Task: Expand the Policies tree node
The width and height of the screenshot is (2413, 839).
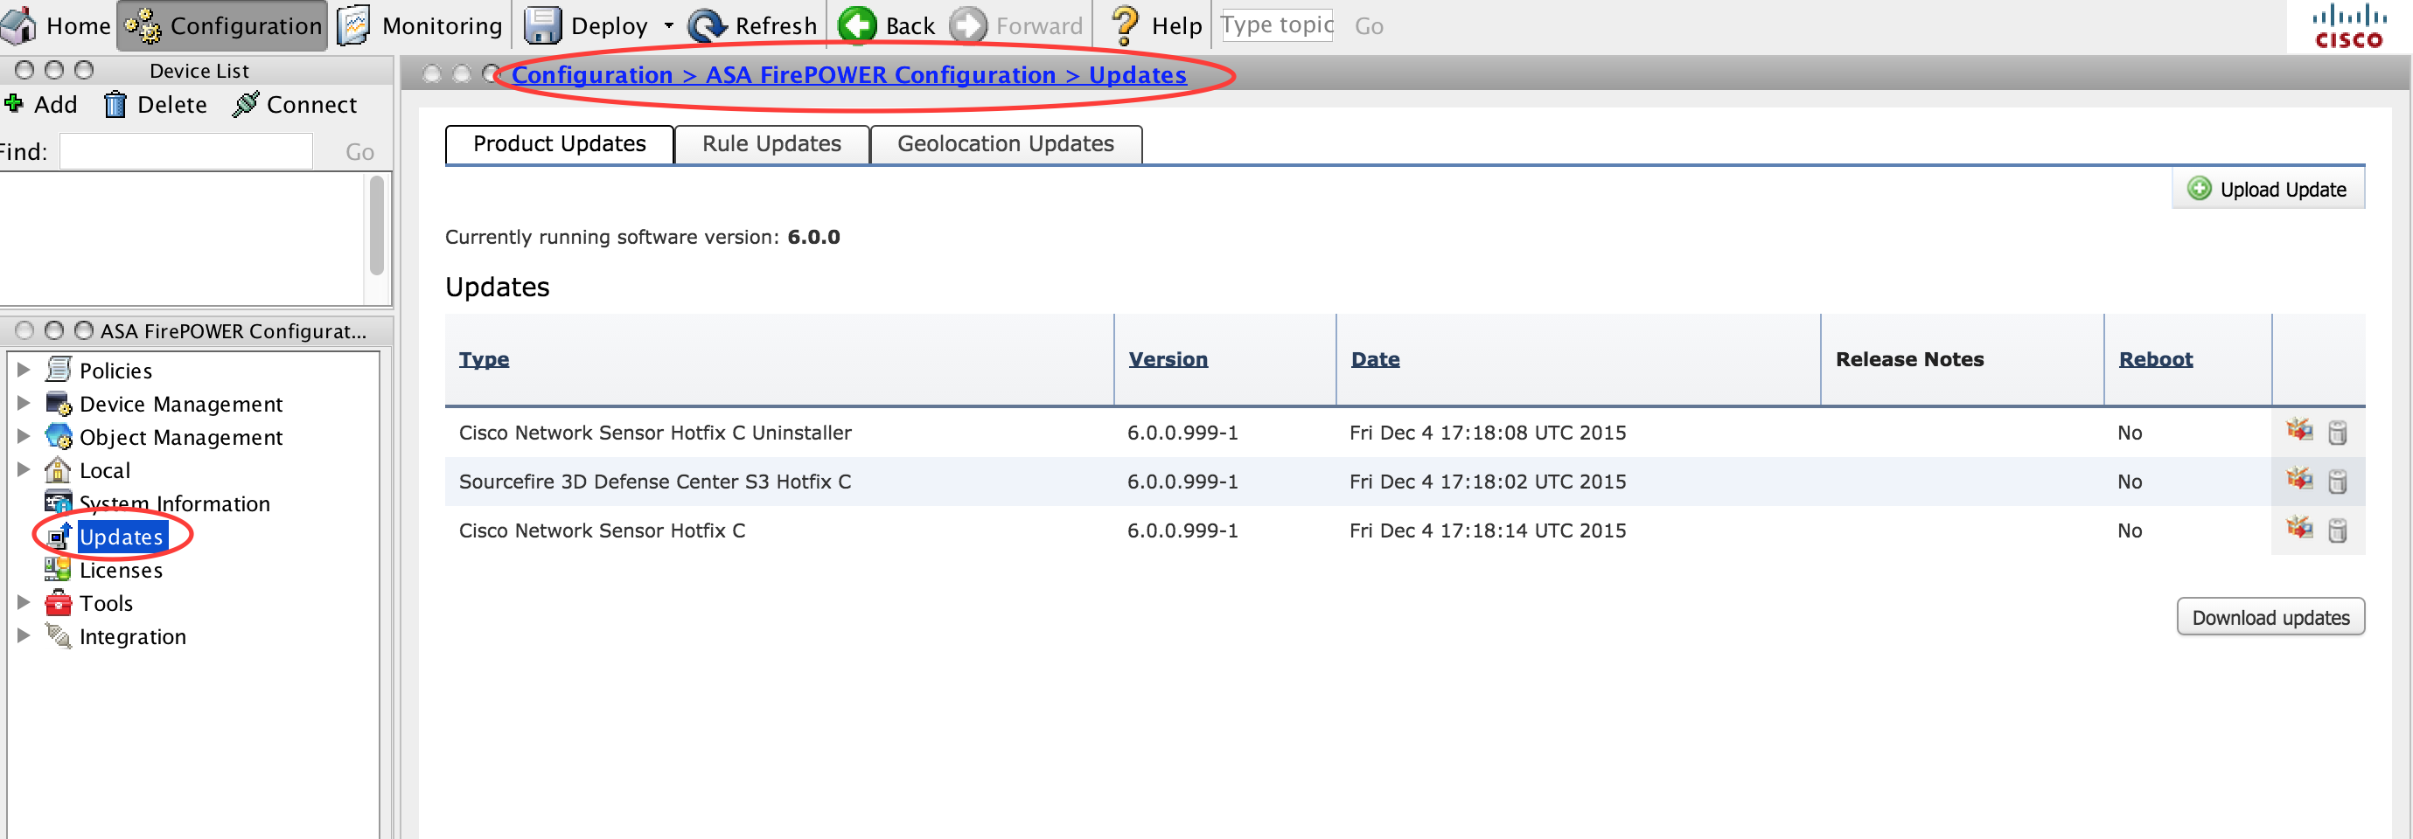Action: click(24, 370)
